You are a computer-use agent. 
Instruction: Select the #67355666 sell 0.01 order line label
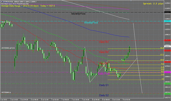tap(8, 48)
